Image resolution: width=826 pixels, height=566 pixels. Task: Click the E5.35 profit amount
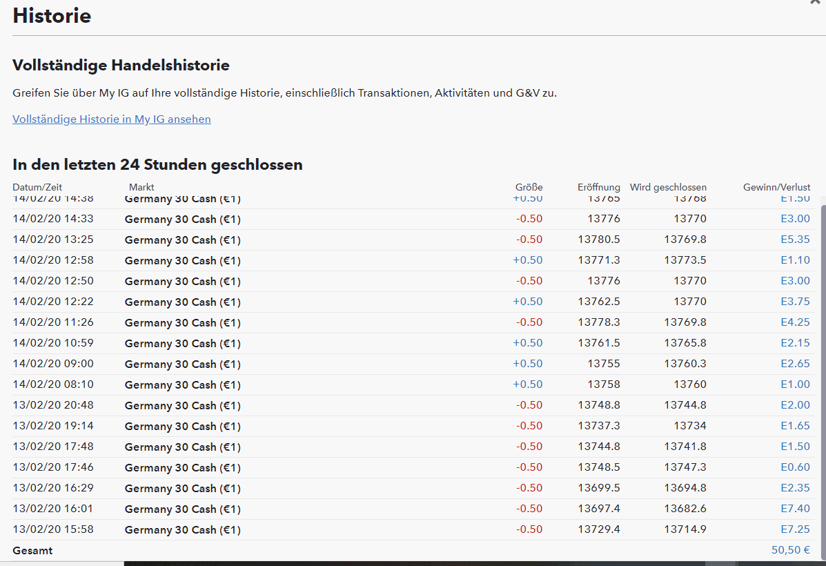[x=795, y=240]
